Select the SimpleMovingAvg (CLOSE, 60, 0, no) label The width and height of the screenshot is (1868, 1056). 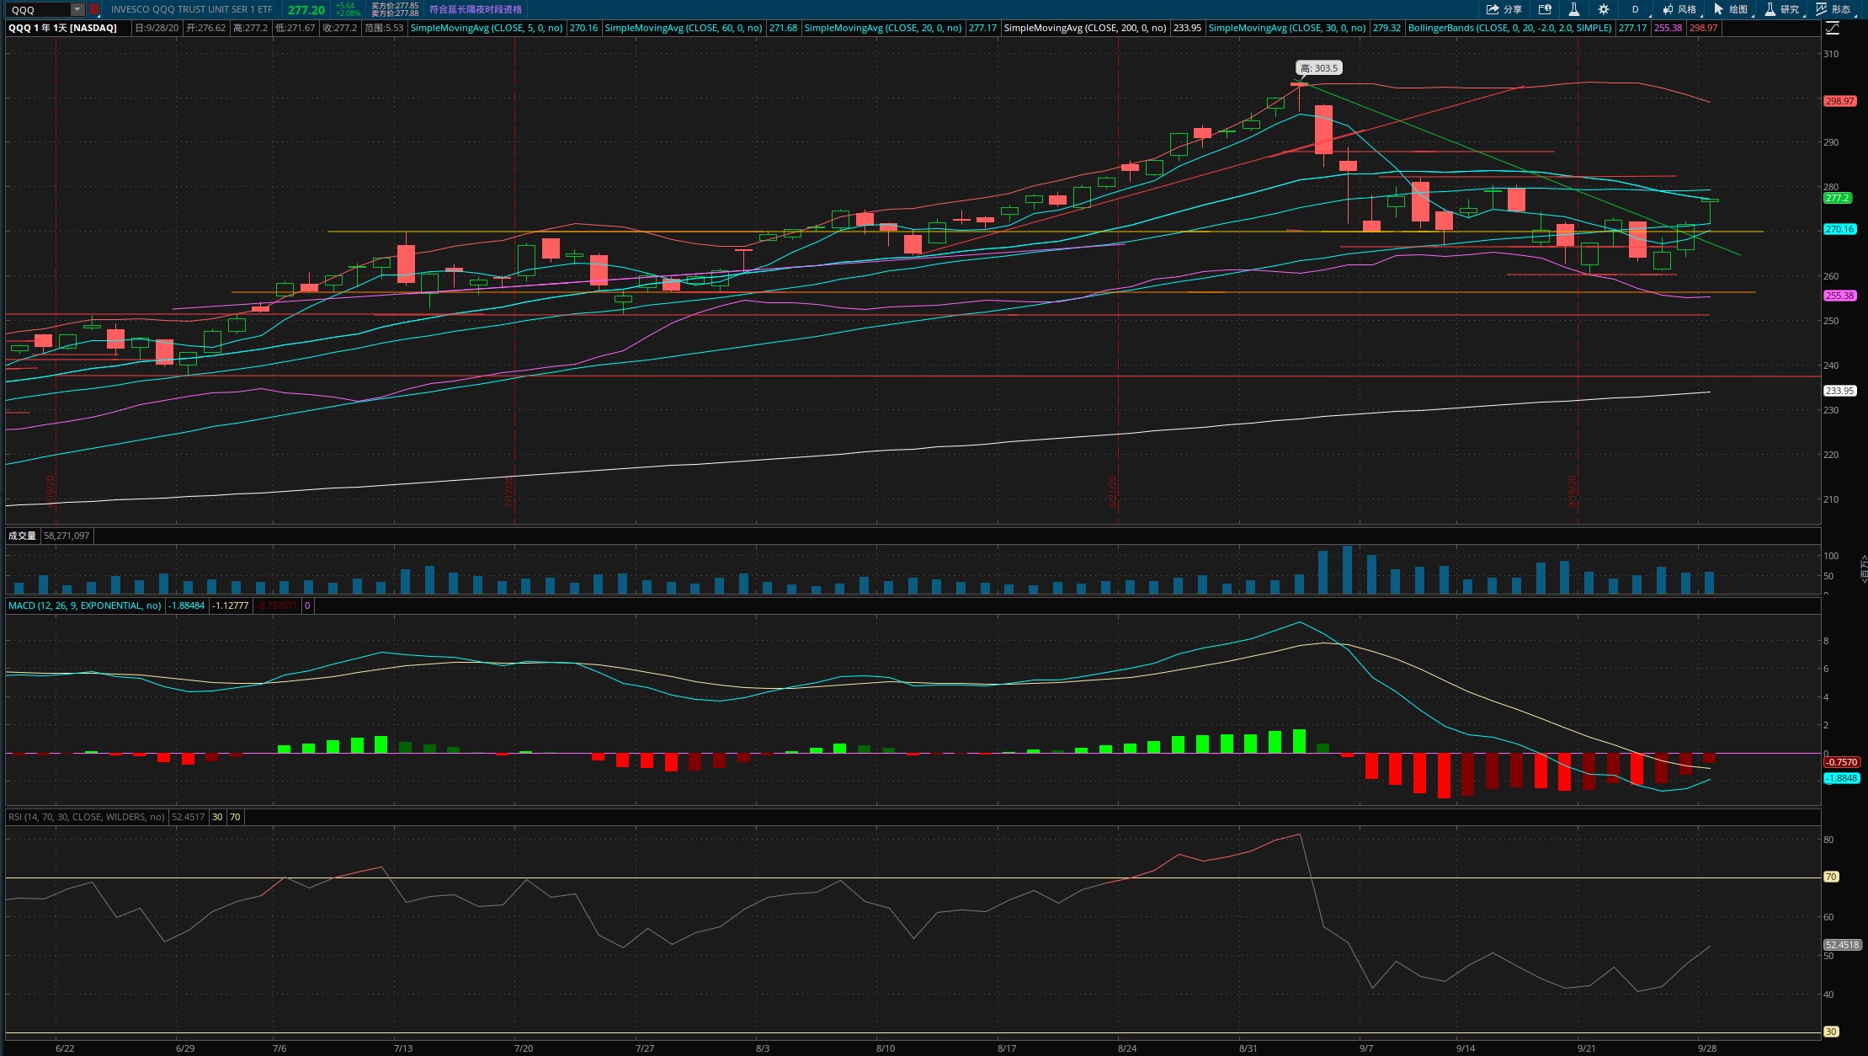(x=684, y=28)
